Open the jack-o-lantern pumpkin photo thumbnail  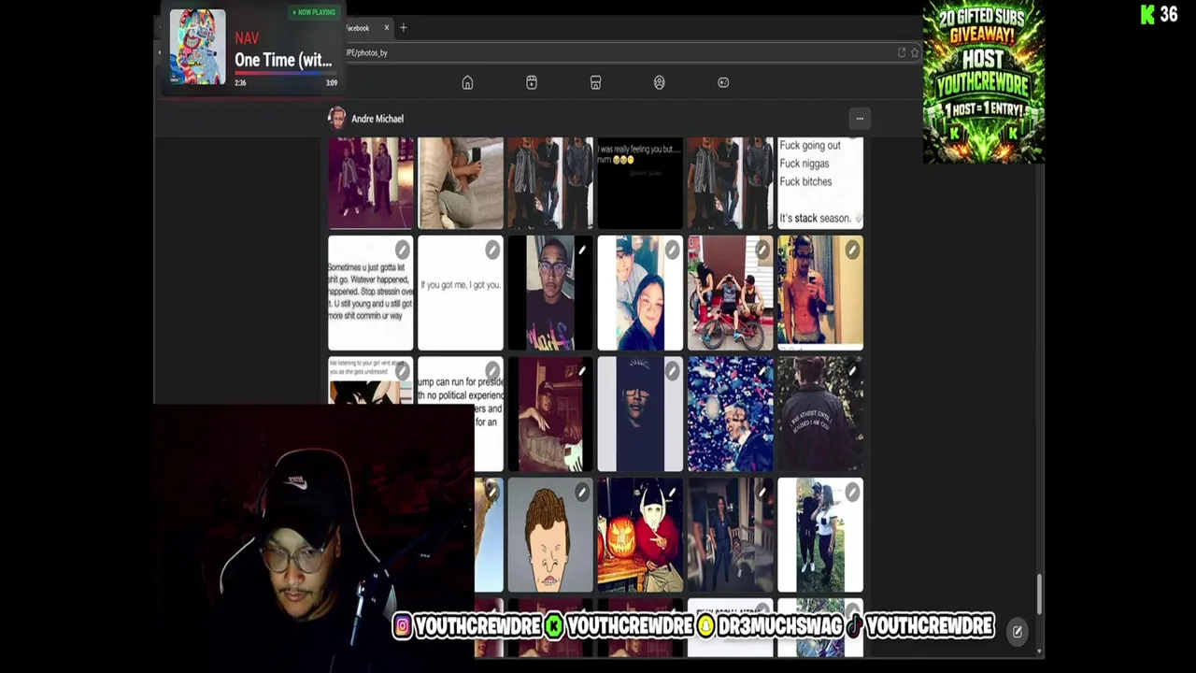(640, 535)
